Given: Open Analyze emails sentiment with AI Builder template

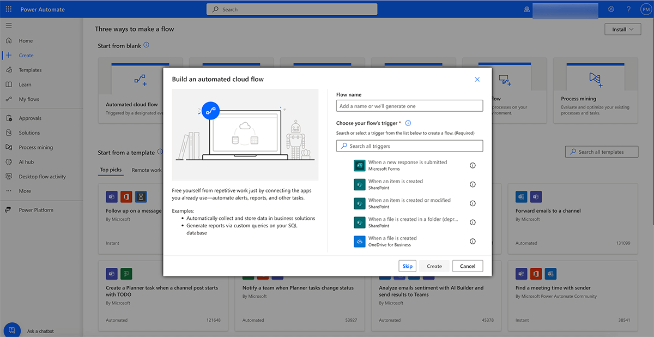Looking at the screenshot, I should click(x=435, y=296).
